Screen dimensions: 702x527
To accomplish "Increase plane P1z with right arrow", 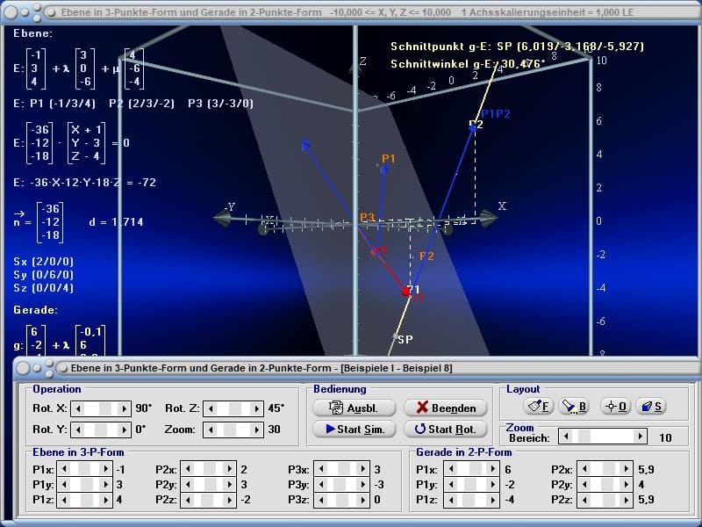I will point(105,500).
